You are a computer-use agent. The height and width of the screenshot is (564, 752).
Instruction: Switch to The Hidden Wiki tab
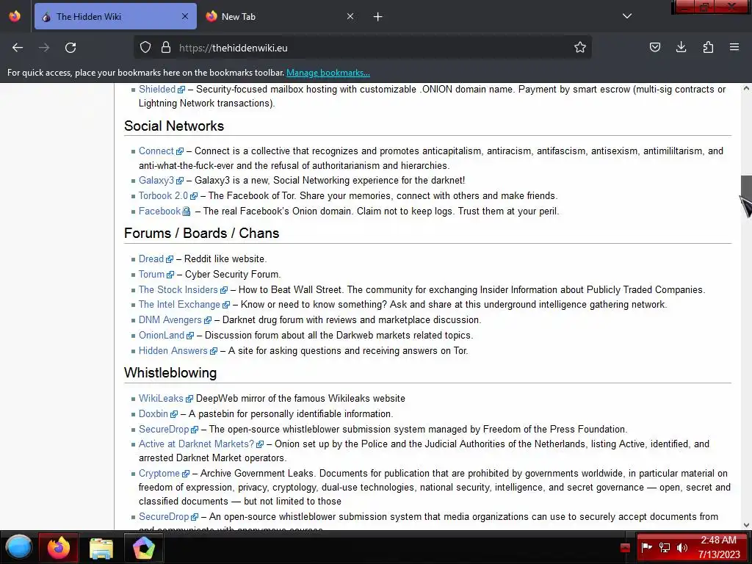[115, 16]
